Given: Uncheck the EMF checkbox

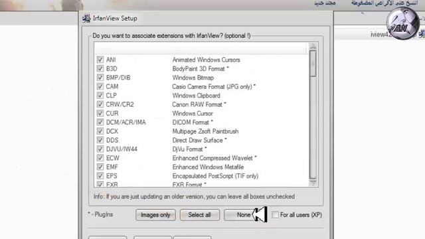Looking at the screenshot, I should click(100, 167).
